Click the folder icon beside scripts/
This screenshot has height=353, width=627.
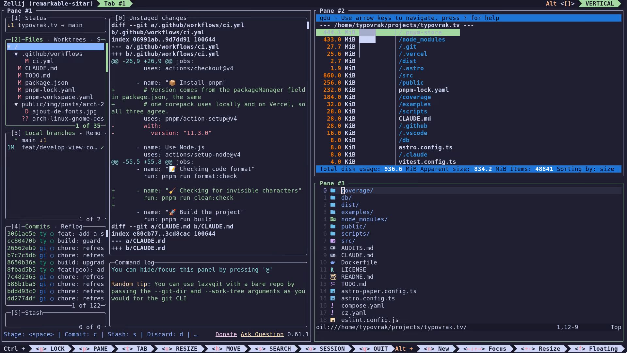(x=333, y=234)
